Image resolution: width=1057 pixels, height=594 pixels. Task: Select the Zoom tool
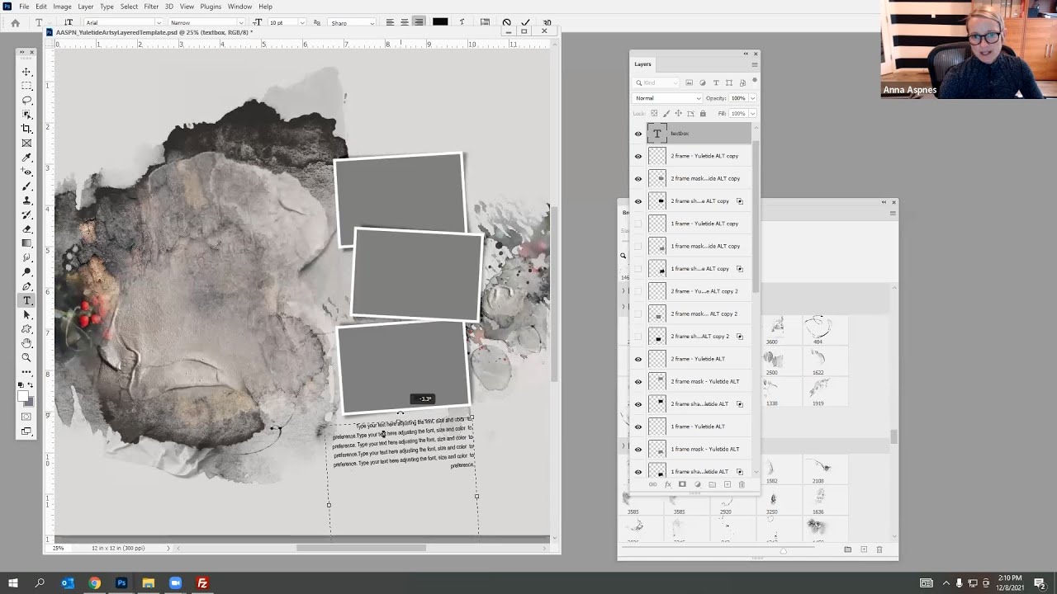coord(27,357)
